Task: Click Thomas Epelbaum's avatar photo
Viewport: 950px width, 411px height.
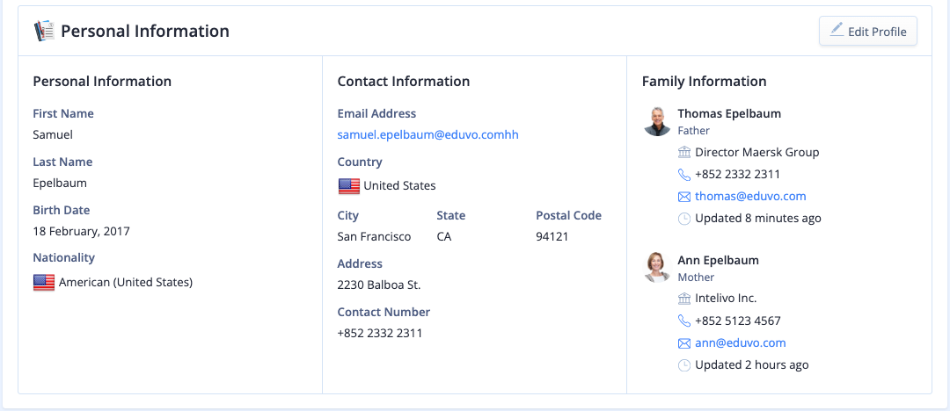Action: [x=657, y=121]
